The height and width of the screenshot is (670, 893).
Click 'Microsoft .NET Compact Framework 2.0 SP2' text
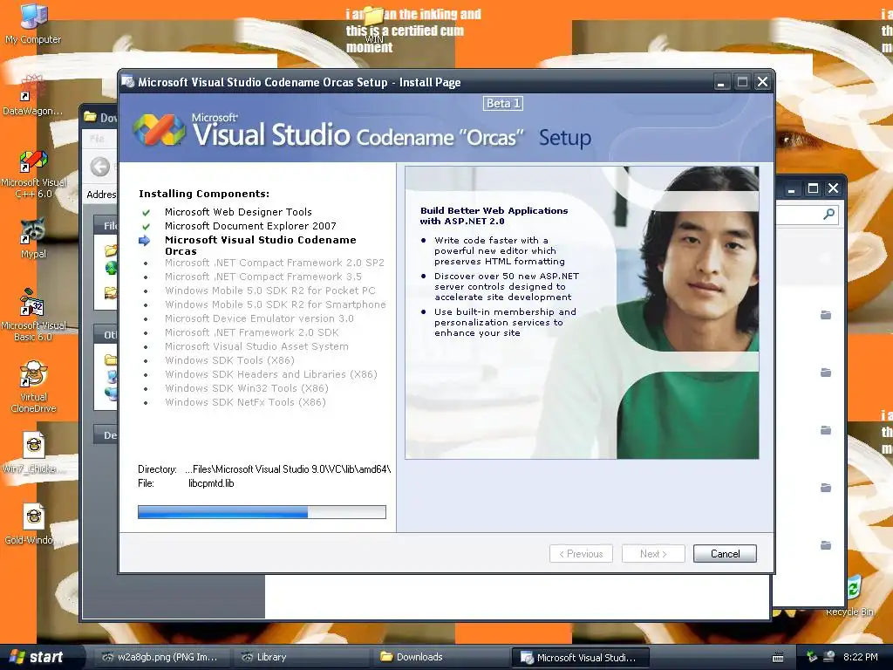coord(275,263)
